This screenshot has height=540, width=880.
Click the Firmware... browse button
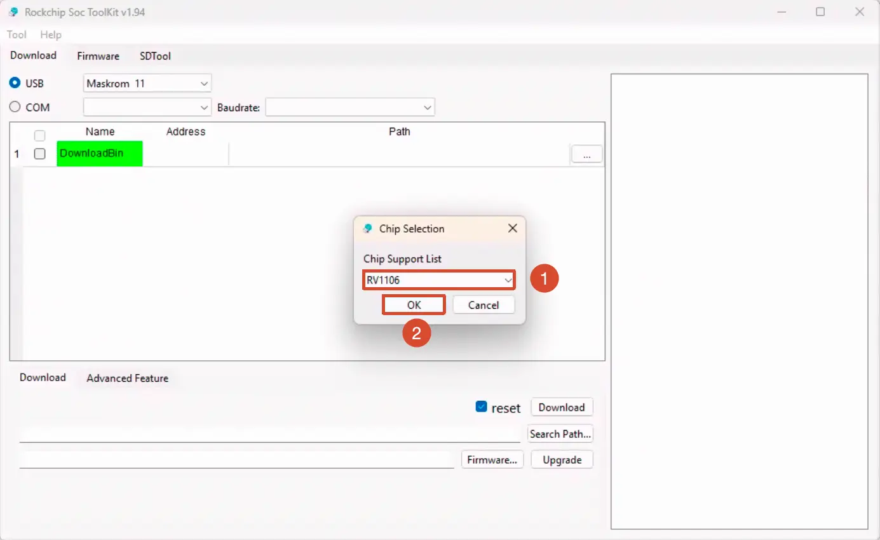click(492, 459)
